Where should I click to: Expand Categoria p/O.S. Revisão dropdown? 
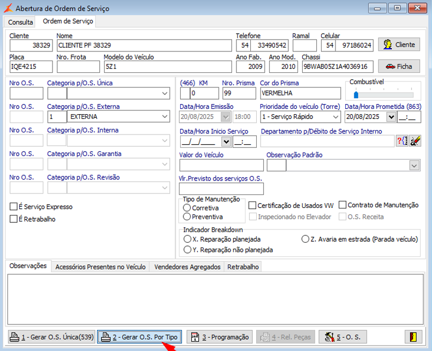165,188
